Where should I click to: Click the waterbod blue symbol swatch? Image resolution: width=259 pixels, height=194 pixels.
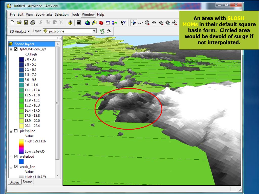pyautogui.click(x=21, y=161)
